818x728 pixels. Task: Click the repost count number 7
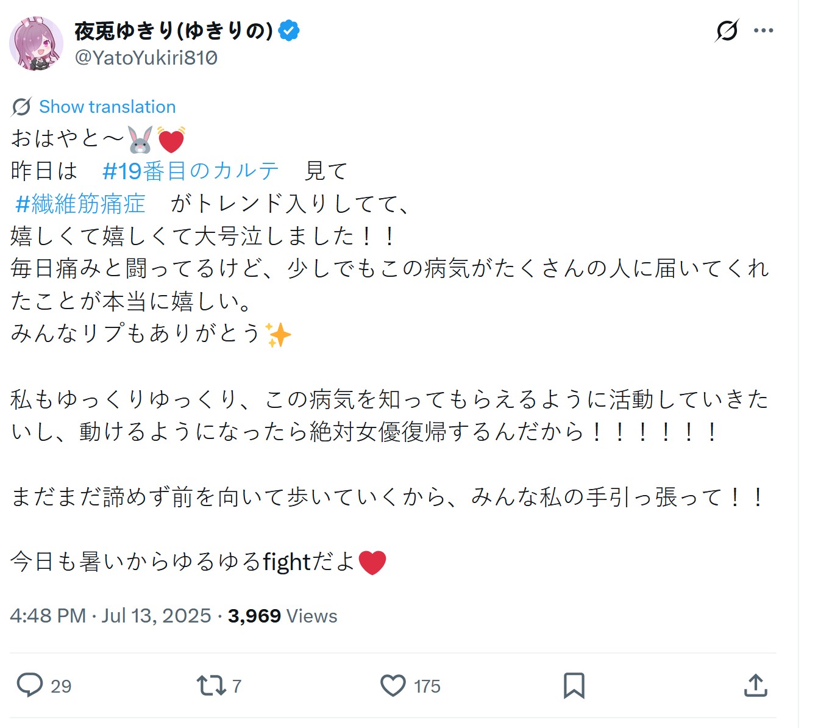point(237,687)
